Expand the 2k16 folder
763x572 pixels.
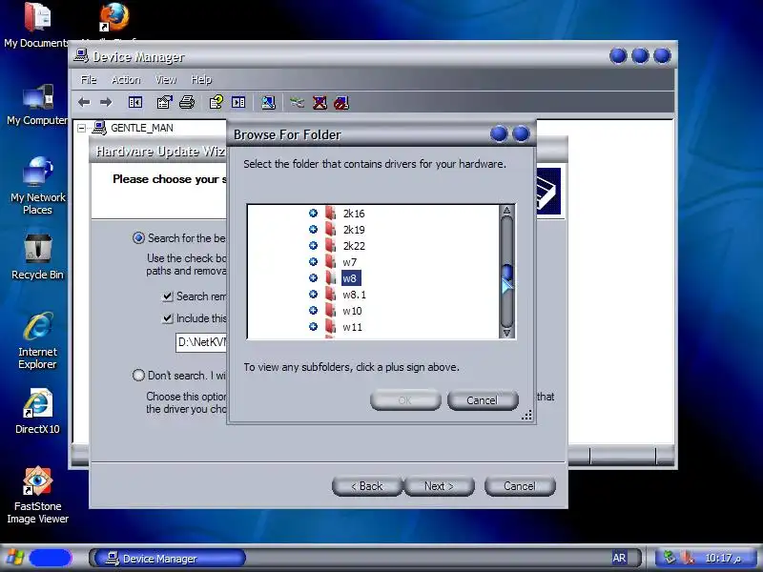click(313, 213)
